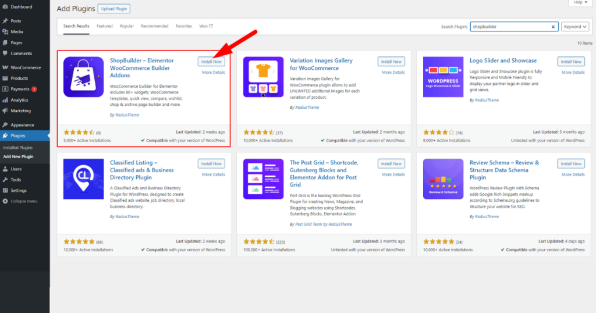Image resolution: width=596 pixels, height=313 pixels.
Task: Open More Details for ShopBuilder
Action: 213,73
